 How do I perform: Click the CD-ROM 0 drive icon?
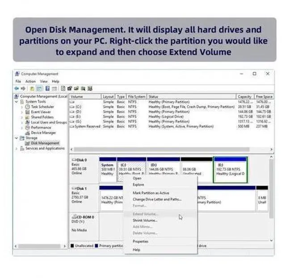(74, 216)
